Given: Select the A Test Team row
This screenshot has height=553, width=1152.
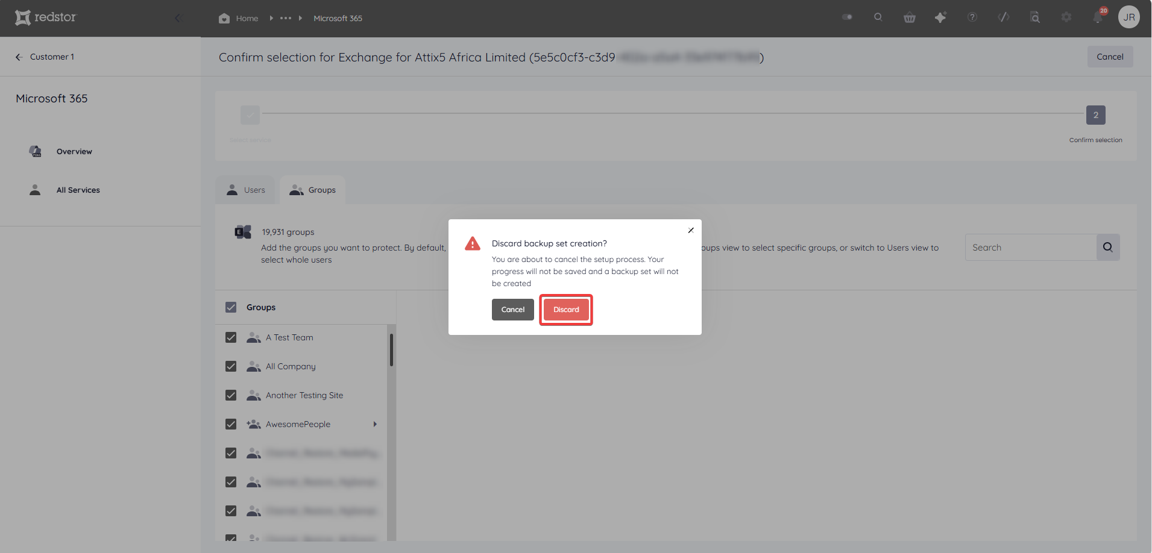Looking at the screenshot, I should coord(301,337).
